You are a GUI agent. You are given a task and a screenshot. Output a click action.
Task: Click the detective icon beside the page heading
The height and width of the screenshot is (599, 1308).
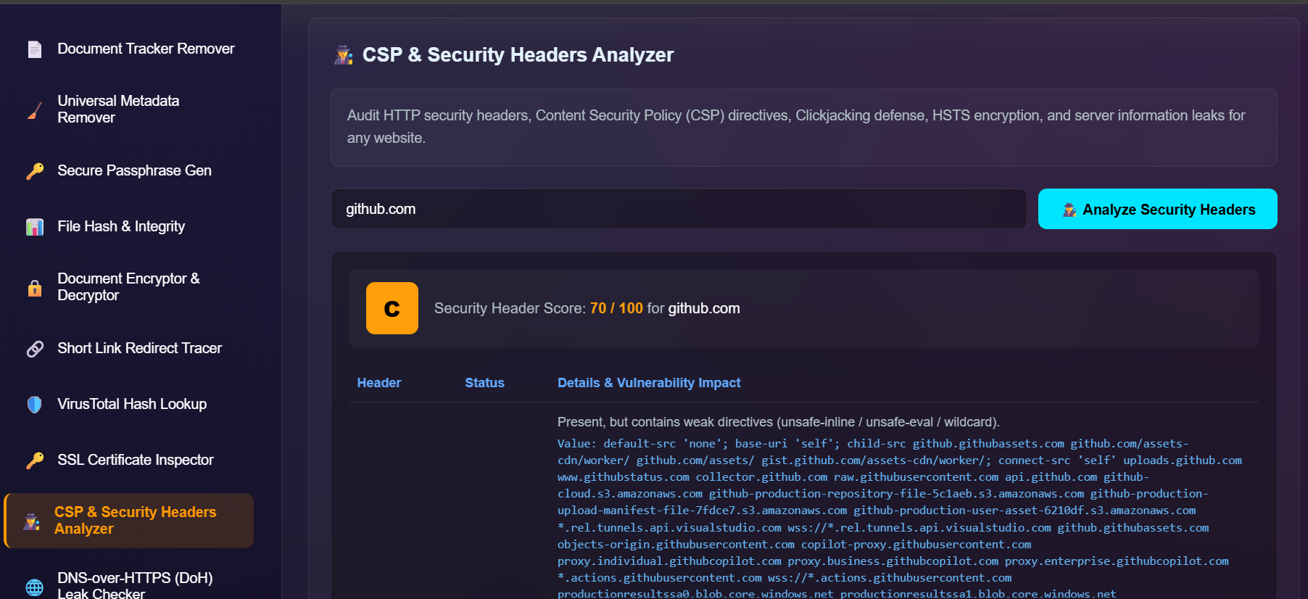[x=344, y=55]
